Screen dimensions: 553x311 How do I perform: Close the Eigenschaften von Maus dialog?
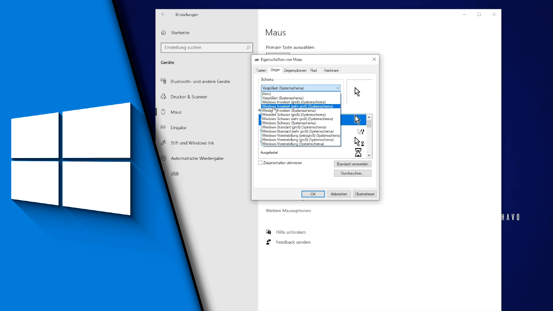tap(374, 59)
